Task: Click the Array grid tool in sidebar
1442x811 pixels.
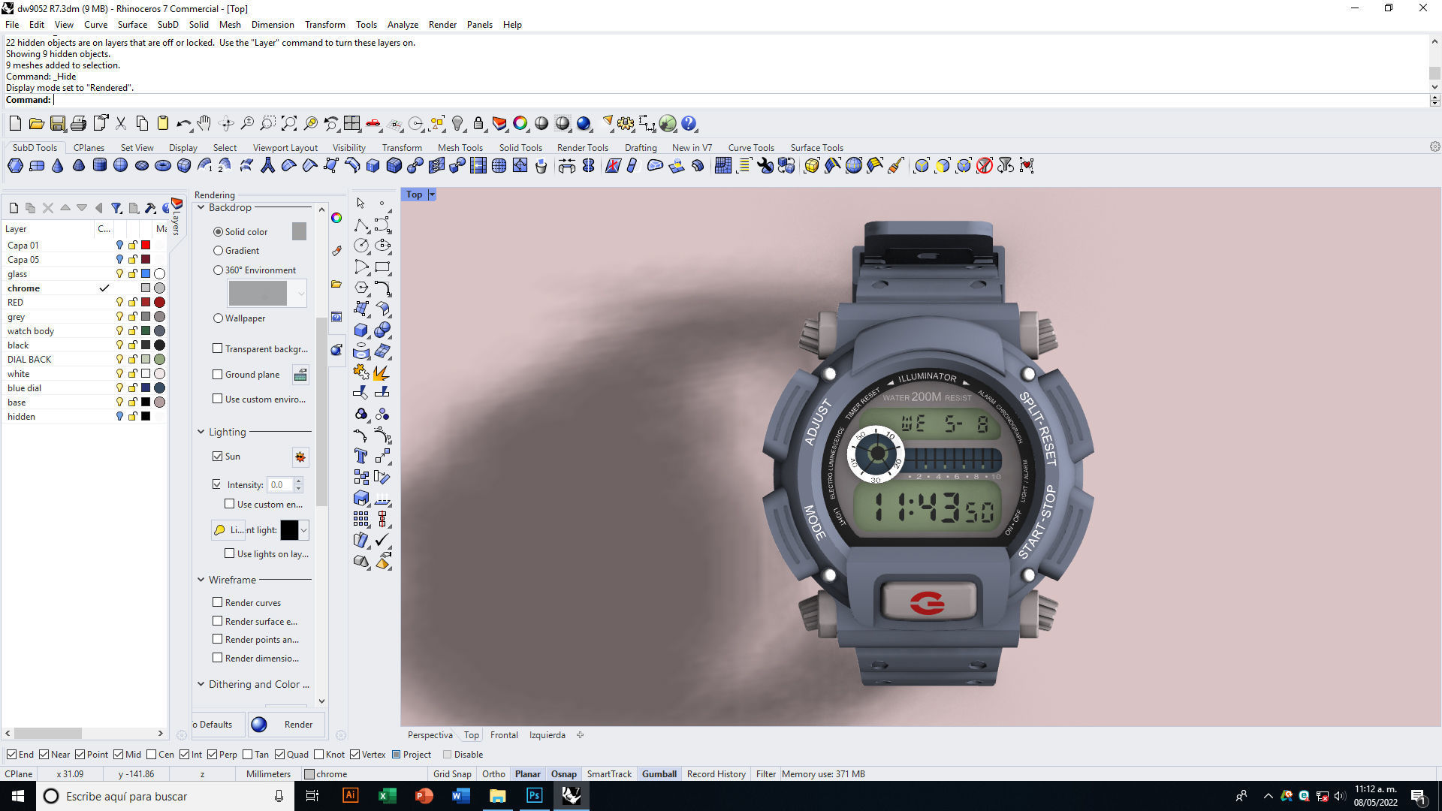Action: 361,519
